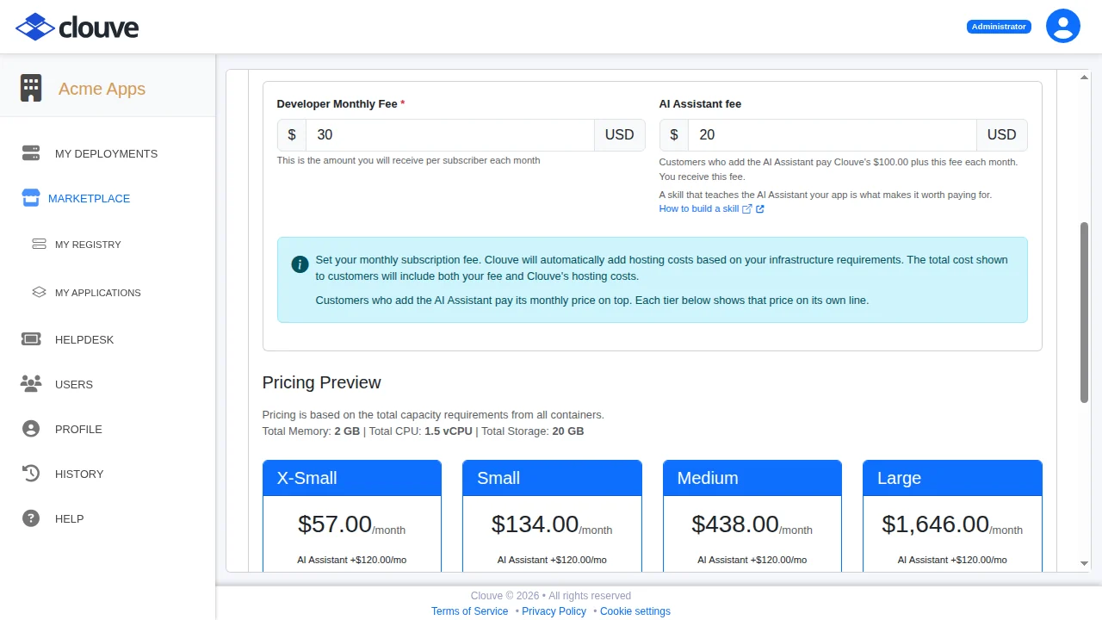Open the Helpdesk section
This screenshot has width=1102, height=620.
coord(84,339)
